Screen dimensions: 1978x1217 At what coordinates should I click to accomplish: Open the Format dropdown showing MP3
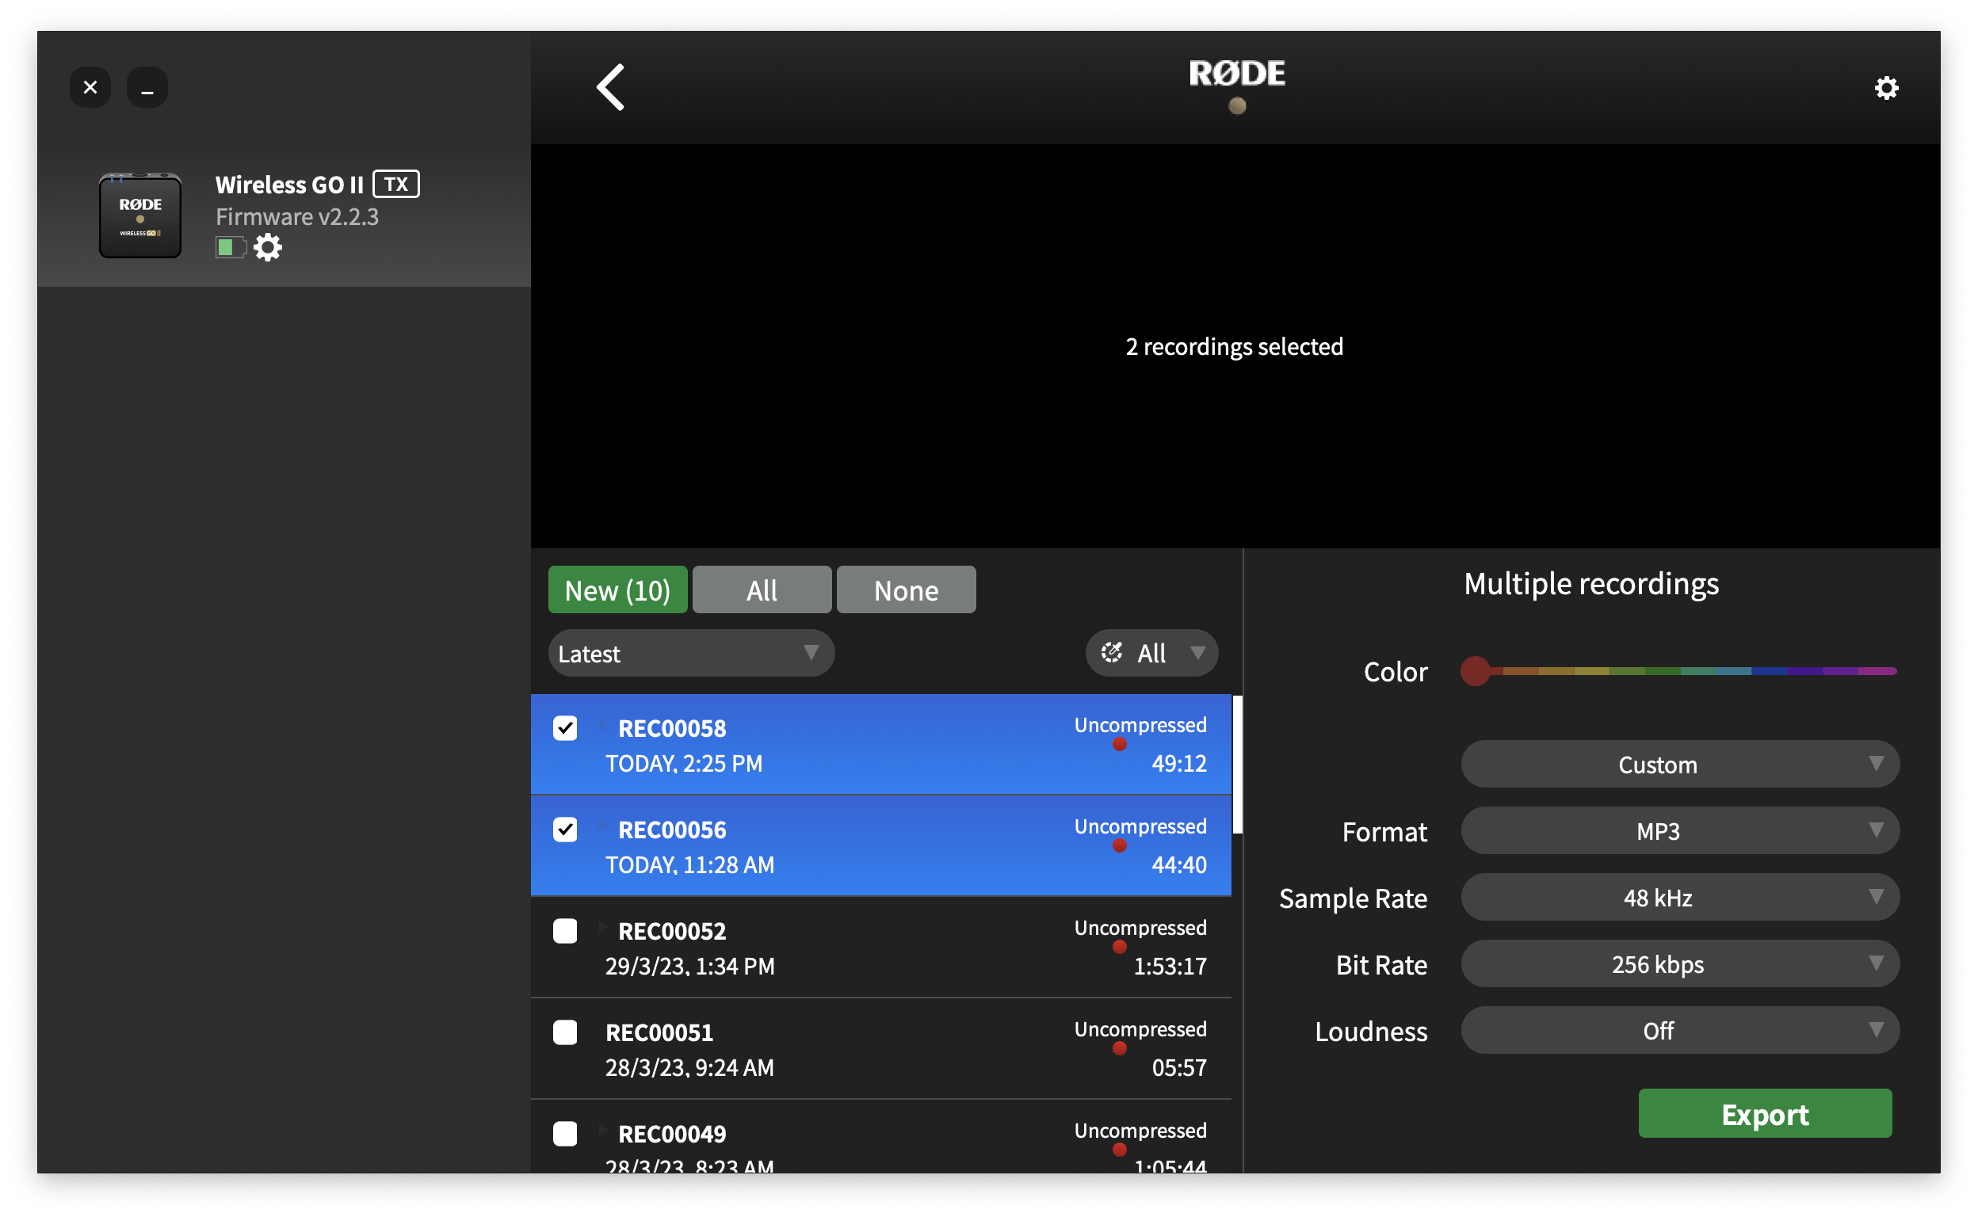(1680, 830)
